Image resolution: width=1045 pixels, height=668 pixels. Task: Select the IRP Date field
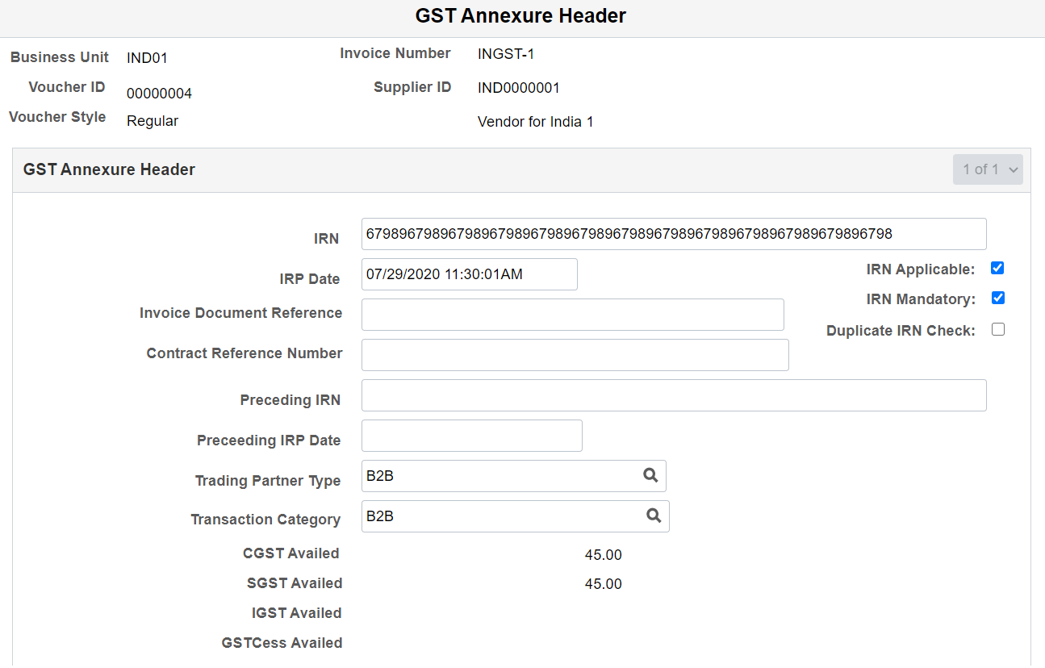click(469, 274)
